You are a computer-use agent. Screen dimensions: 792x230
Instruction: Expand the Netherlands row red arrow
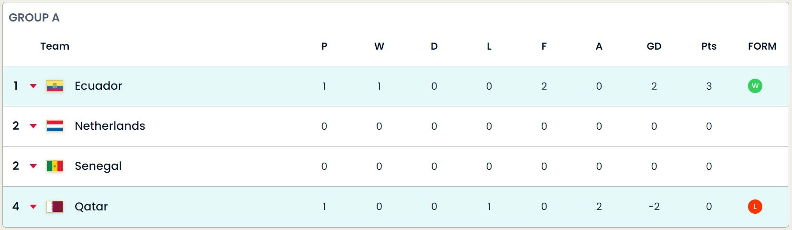tap(33, 126)
